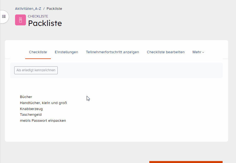The width and height of the screenshot is (236, 163).
Task: Switch to the Checkliste tab
Action: point(38,52)
